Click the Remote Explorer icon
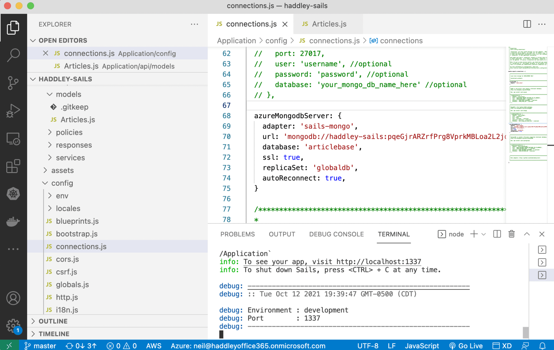The height and width of the screenshot is (350, 554). tap(13, 139)
